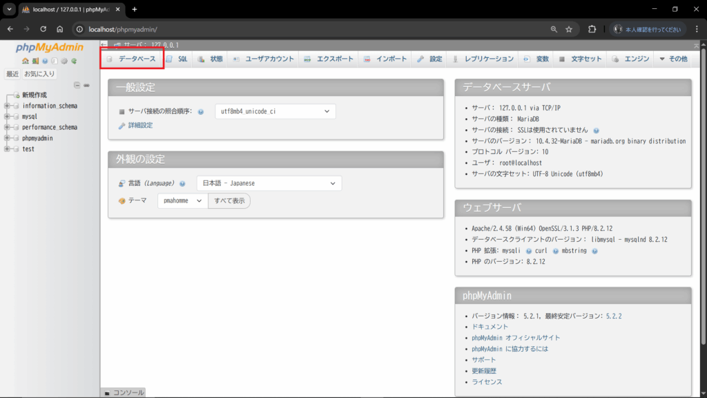707x398 pixels.
Task: Click help icon next to mbstring extension
Action: coord(594,251)
